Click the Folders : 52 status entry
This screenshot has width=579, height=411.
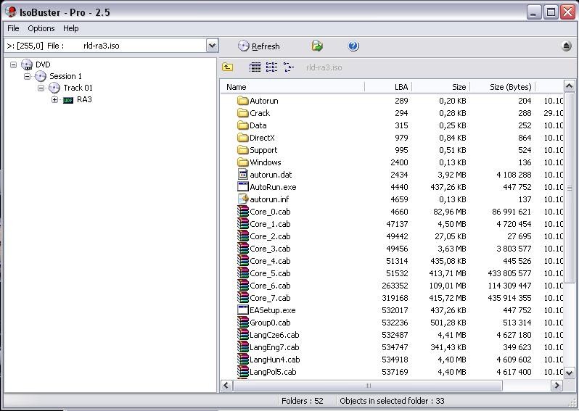tap(303, 401)
